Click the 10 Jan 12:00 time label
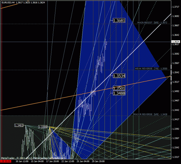The height and width of the screenshot is (164, 181). [x=22, y=161]
